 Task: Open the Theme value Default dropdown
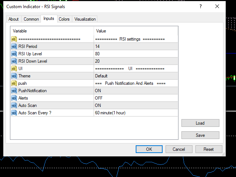136,76
